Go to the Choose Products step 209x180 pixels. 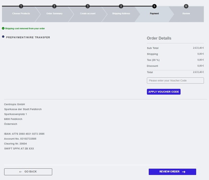tap(21, 14)
